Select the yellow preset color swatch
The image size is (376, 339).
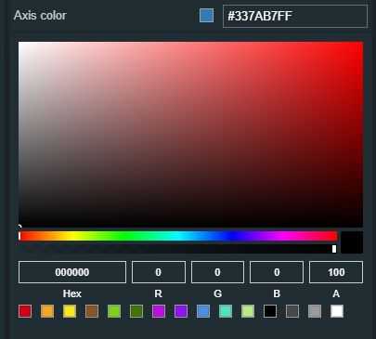pos(70,311)
